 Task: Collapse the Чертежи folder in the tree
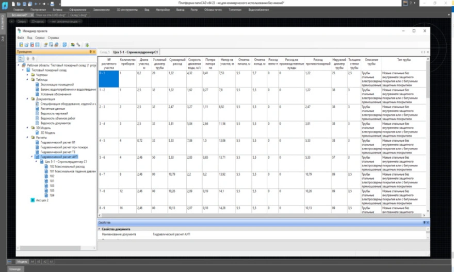[x=28, y=75]
